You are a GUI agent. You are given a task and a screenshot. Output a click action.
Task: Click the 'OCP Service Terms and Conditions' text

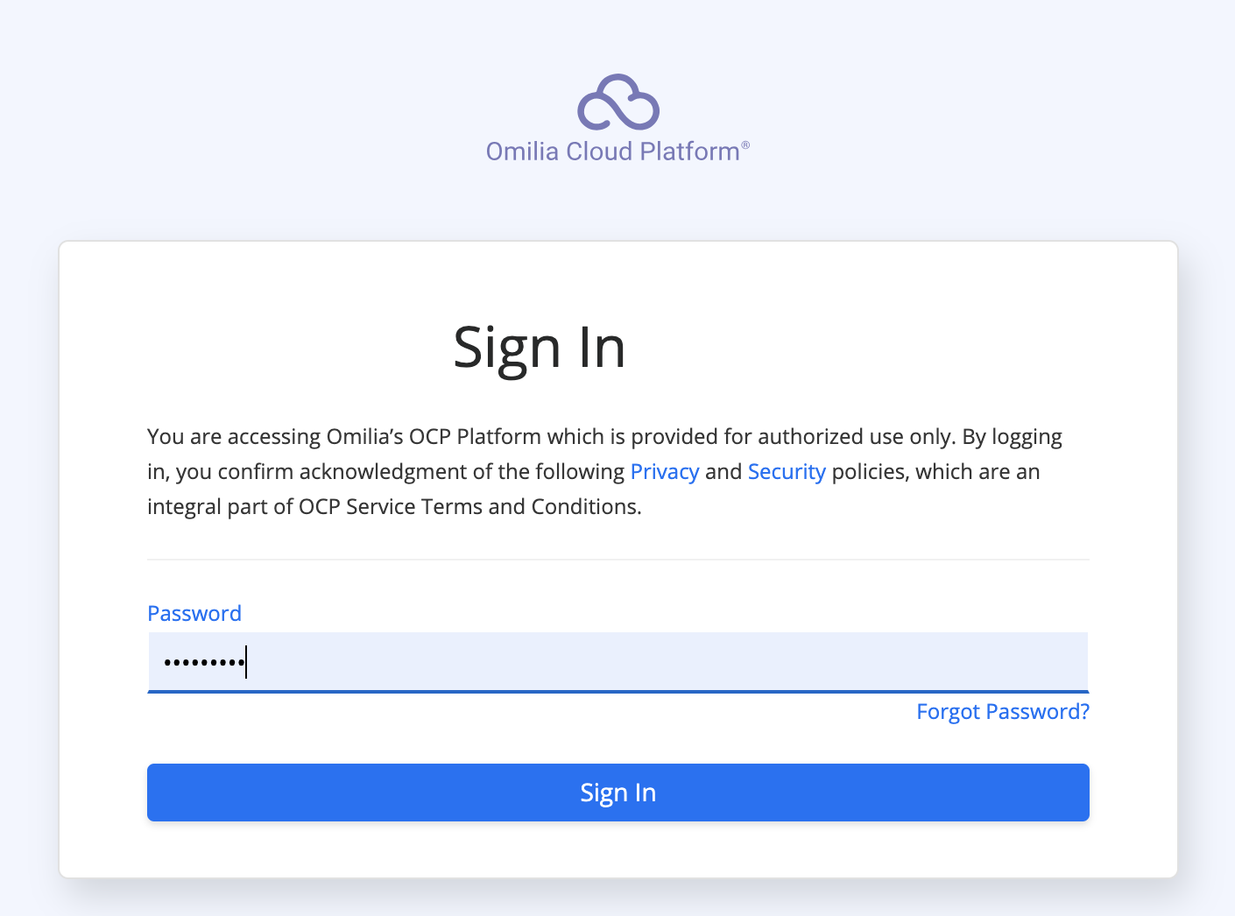[469, 507]
